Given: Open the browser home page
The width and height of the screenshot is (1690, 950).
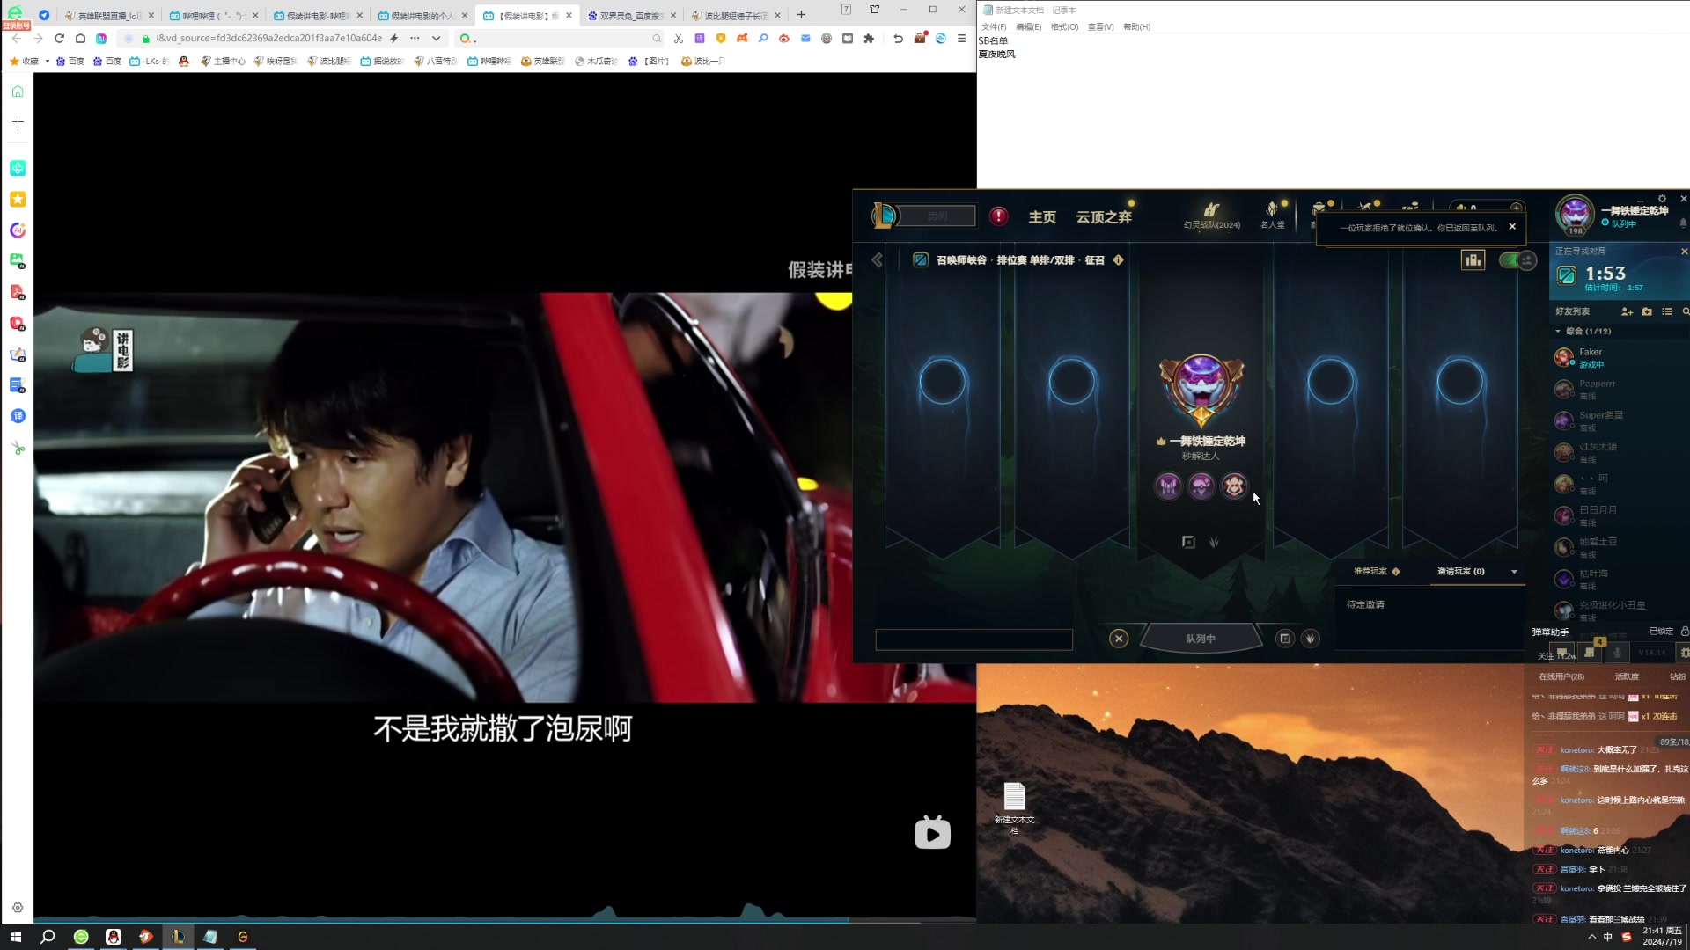Looking at the screenshot, I should pyautogui.click(x=80, y=39).
